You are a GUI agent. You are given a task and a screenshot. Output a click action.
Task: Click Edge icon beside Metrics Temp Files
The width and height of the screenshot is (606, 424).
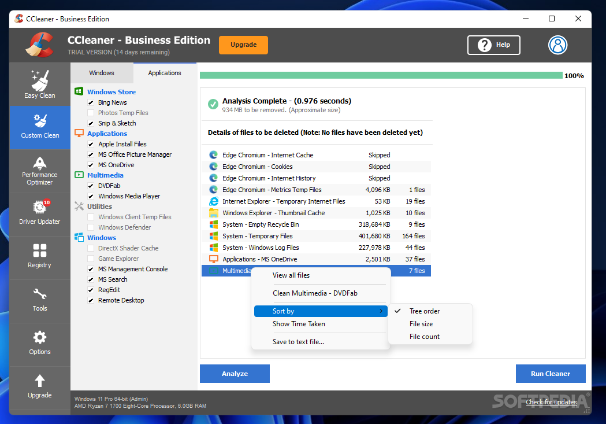point(213,190)
